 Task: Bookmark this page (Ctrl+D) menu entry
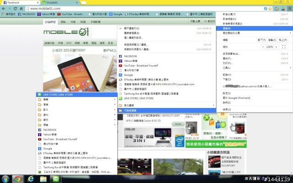[x=167, y=45]
